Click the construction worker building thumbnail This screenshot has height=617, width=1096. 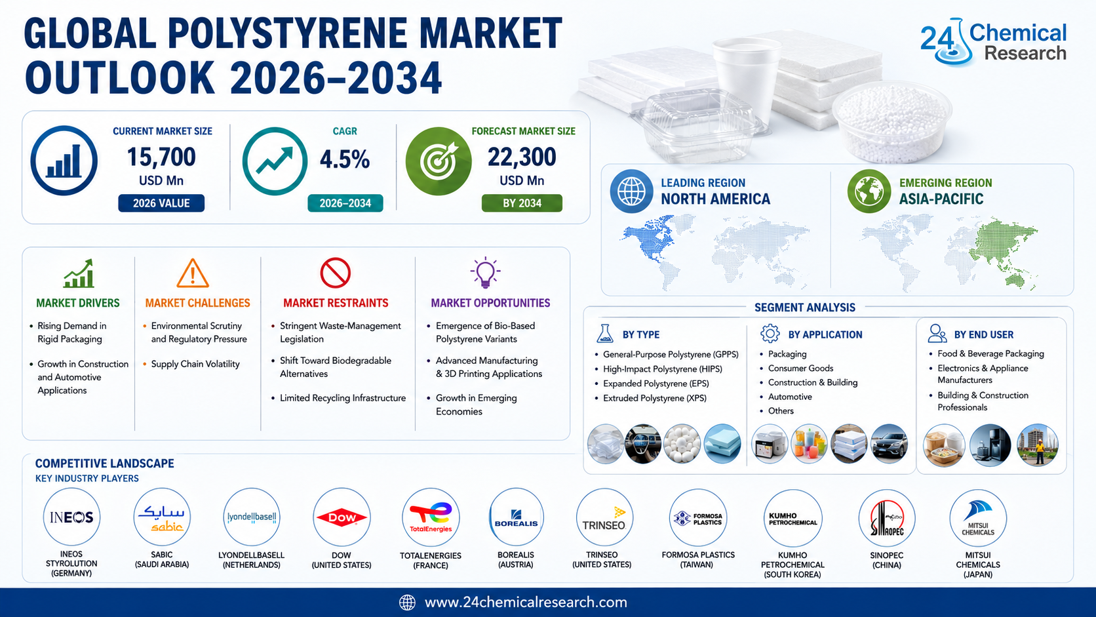[1038, 445]
